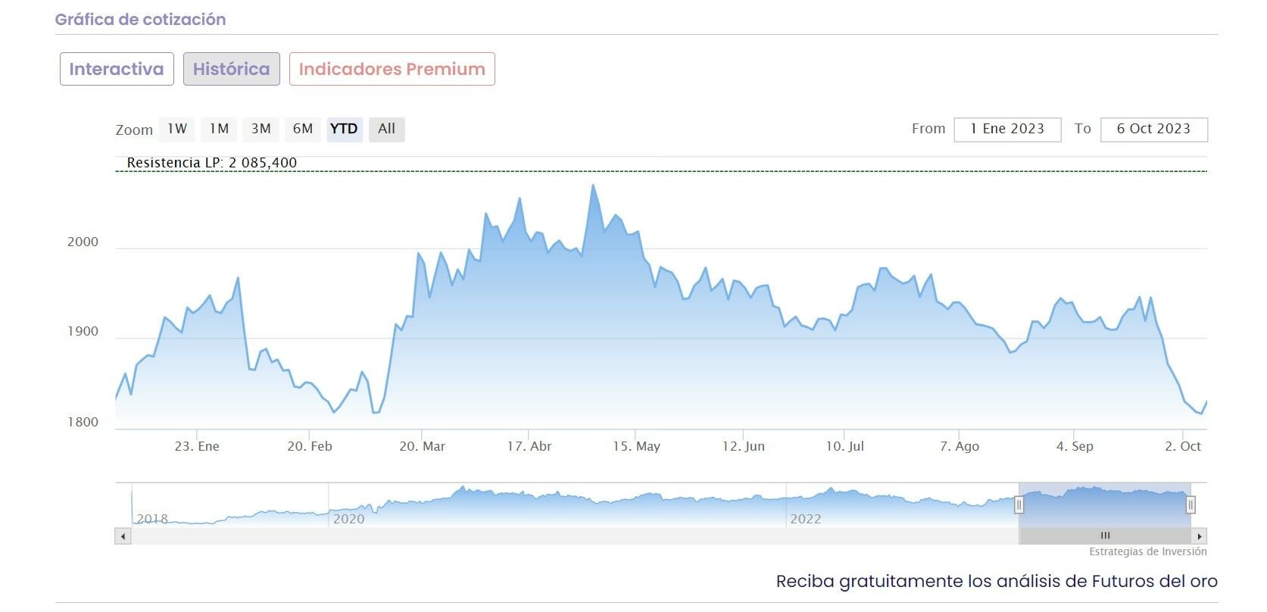Click the From date field

[1007, 130]
